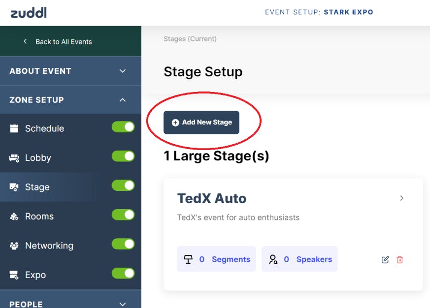The width and height of the screenshot is (430, 308).
Task: Click the Schedule calendar icon in sidebar
Action: (x=15, y=128)
